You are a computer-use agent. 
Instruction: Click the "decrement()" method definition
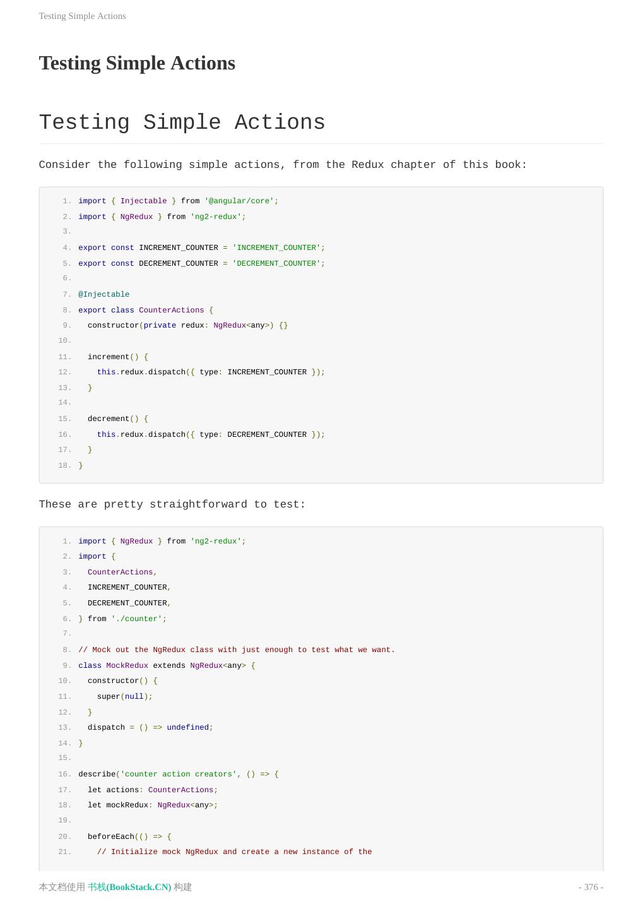[117, 419]
